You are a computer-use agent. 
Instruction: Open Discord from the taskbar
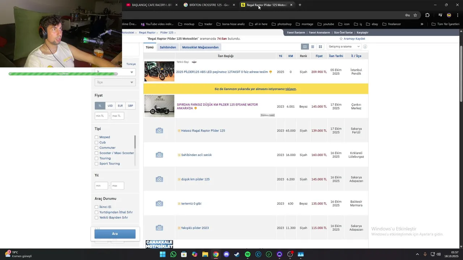point(226,254)
